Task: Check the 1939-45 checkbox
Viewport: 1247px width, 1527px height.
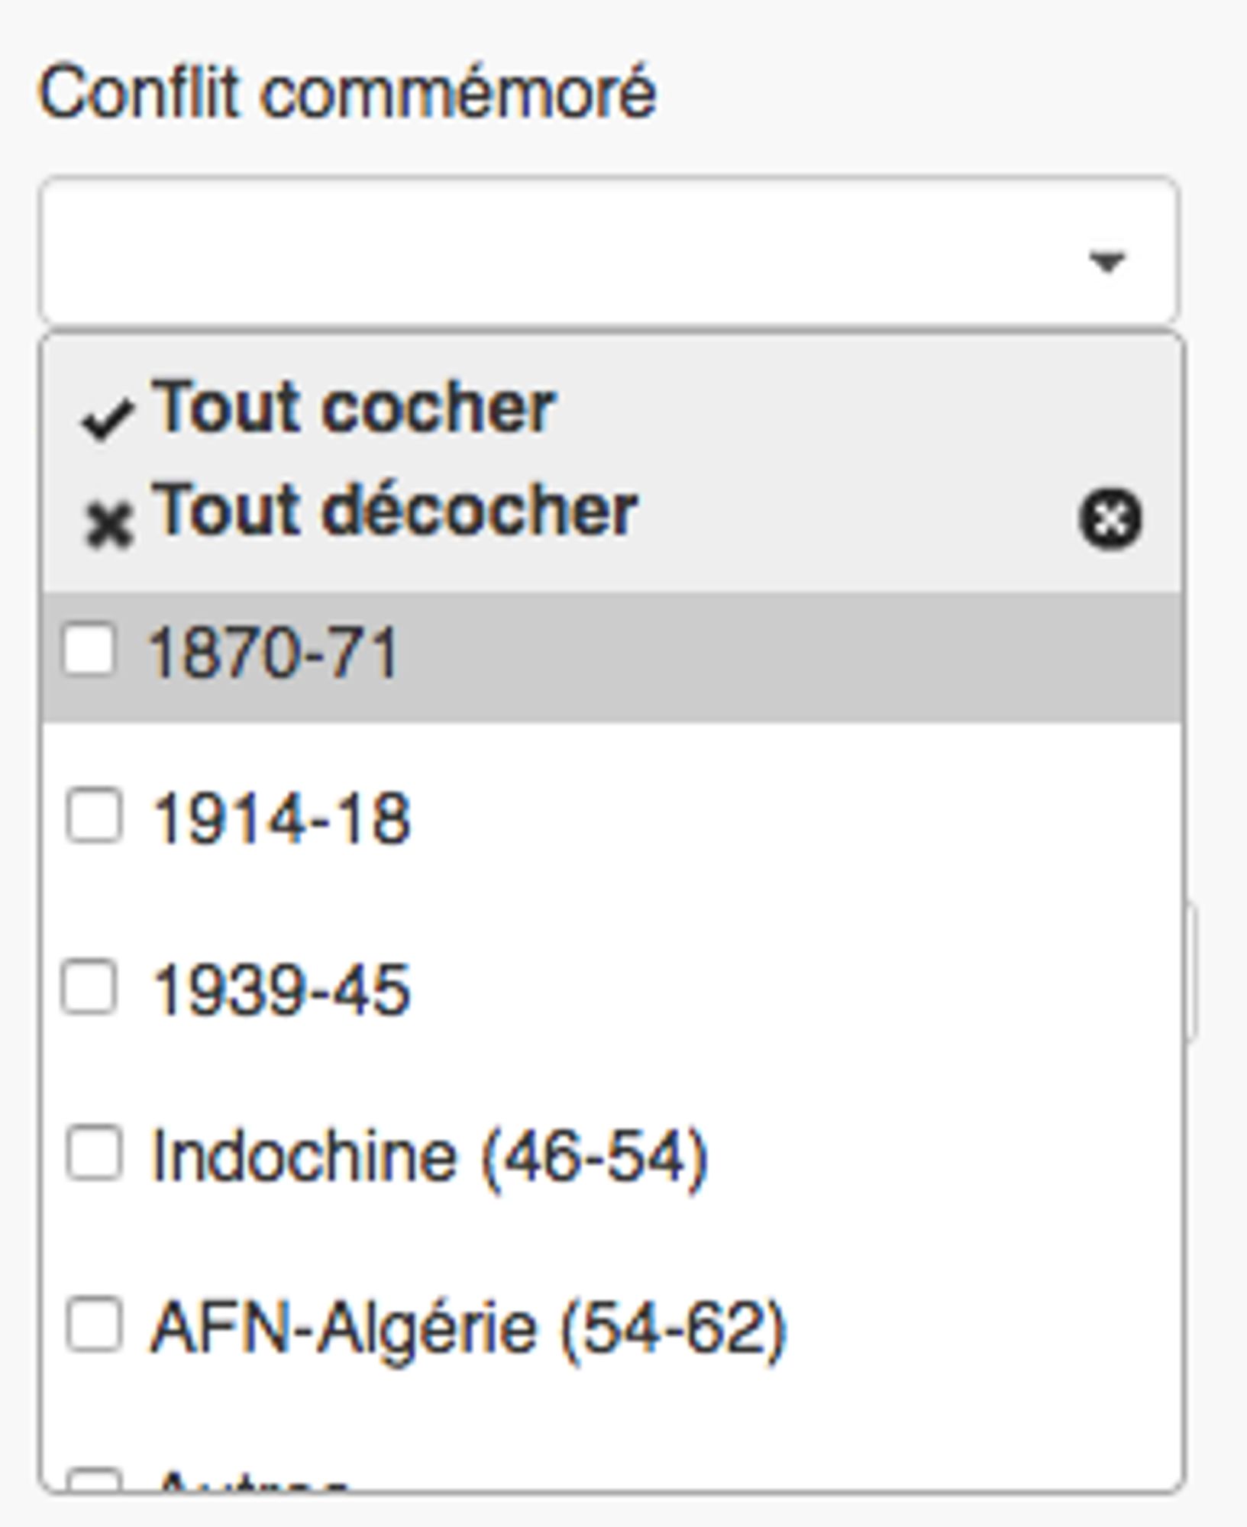Action: point(90,988)
